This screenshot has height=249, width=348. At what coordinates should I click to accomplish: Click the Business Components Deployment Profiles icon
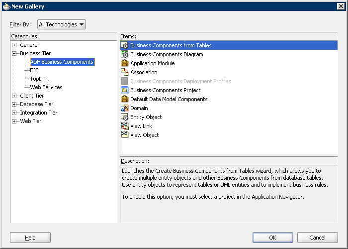(x=124, y=81)
